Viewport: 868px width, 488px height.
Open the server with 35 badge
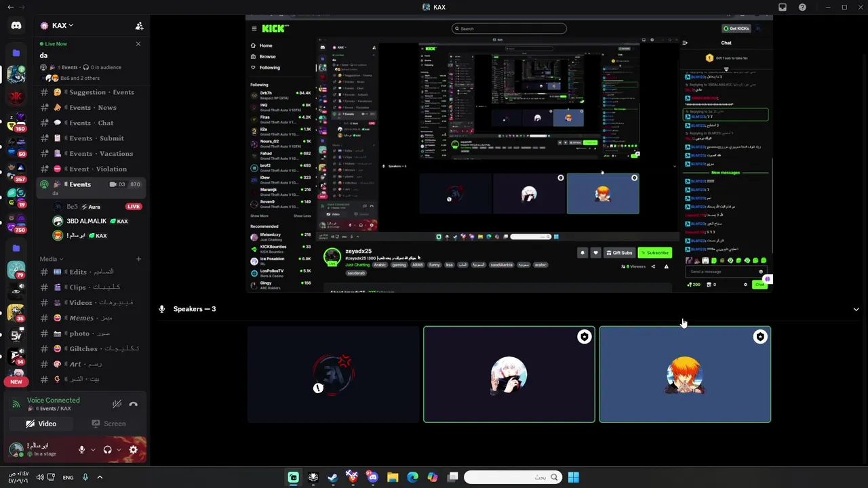[x=16, y=312]
